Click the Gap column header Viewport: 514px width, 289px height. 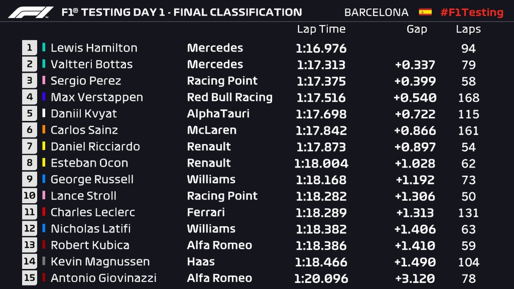pos(416,29)
